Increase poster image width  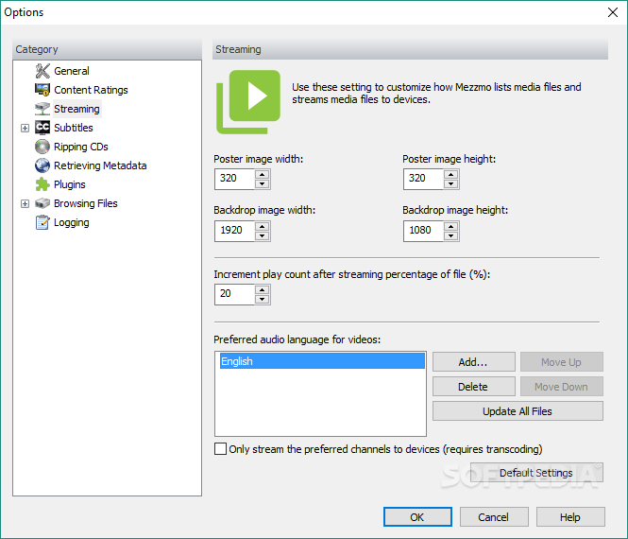pyautogui.click(x=262, y=174)
